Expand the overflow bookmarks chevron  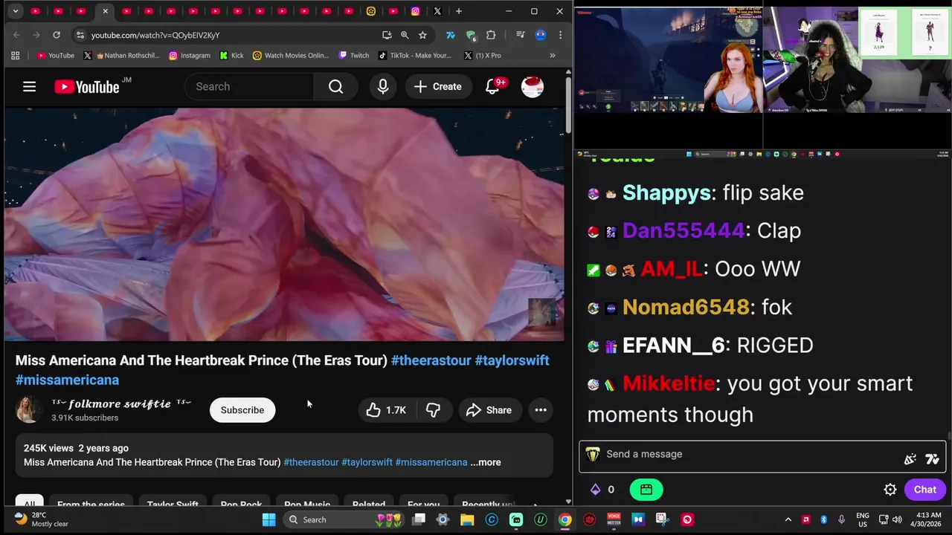tap(553, 56)
